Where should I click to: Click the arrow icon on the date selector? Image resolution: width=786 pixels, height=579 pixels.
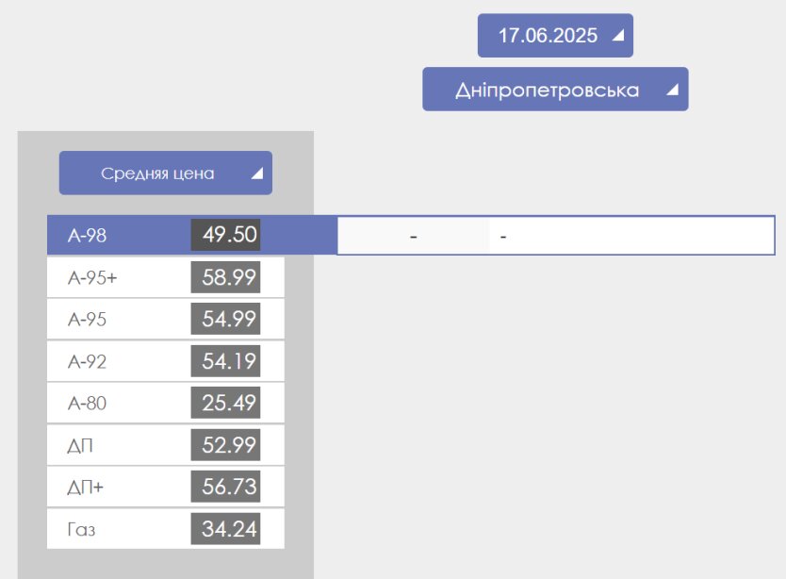pos(618,35)
